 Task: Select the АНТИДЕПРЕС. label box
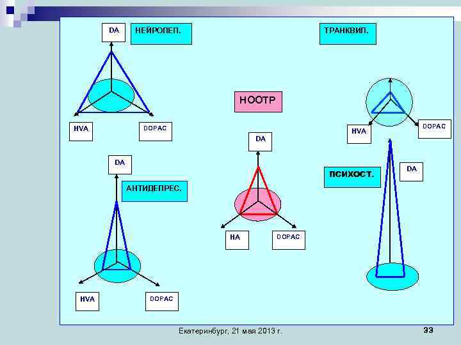click(154, 191)
